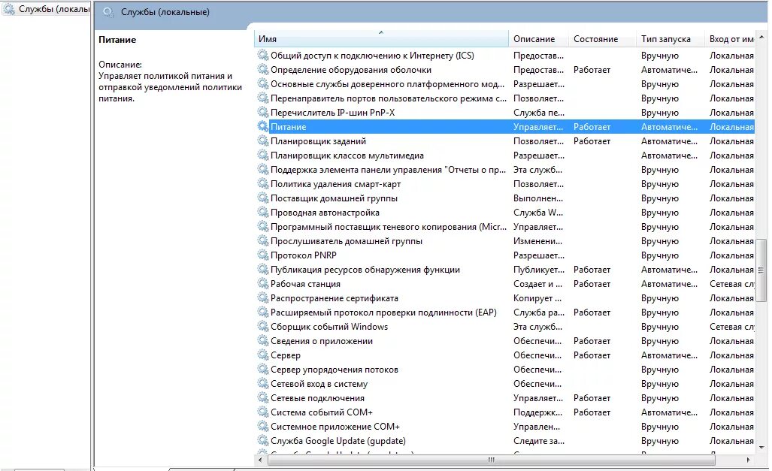Click Автоматиче... startup type of Сервер row
The height and width of the screenshot is (471, 772).
pos(669,355)
